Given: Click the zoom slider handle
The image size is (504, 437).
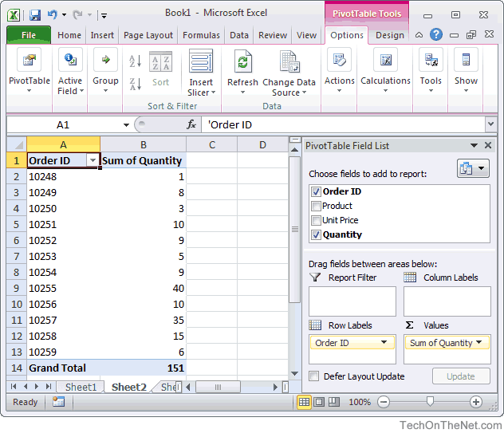Looking at the screenshot, I should click(x=429, y=401).
